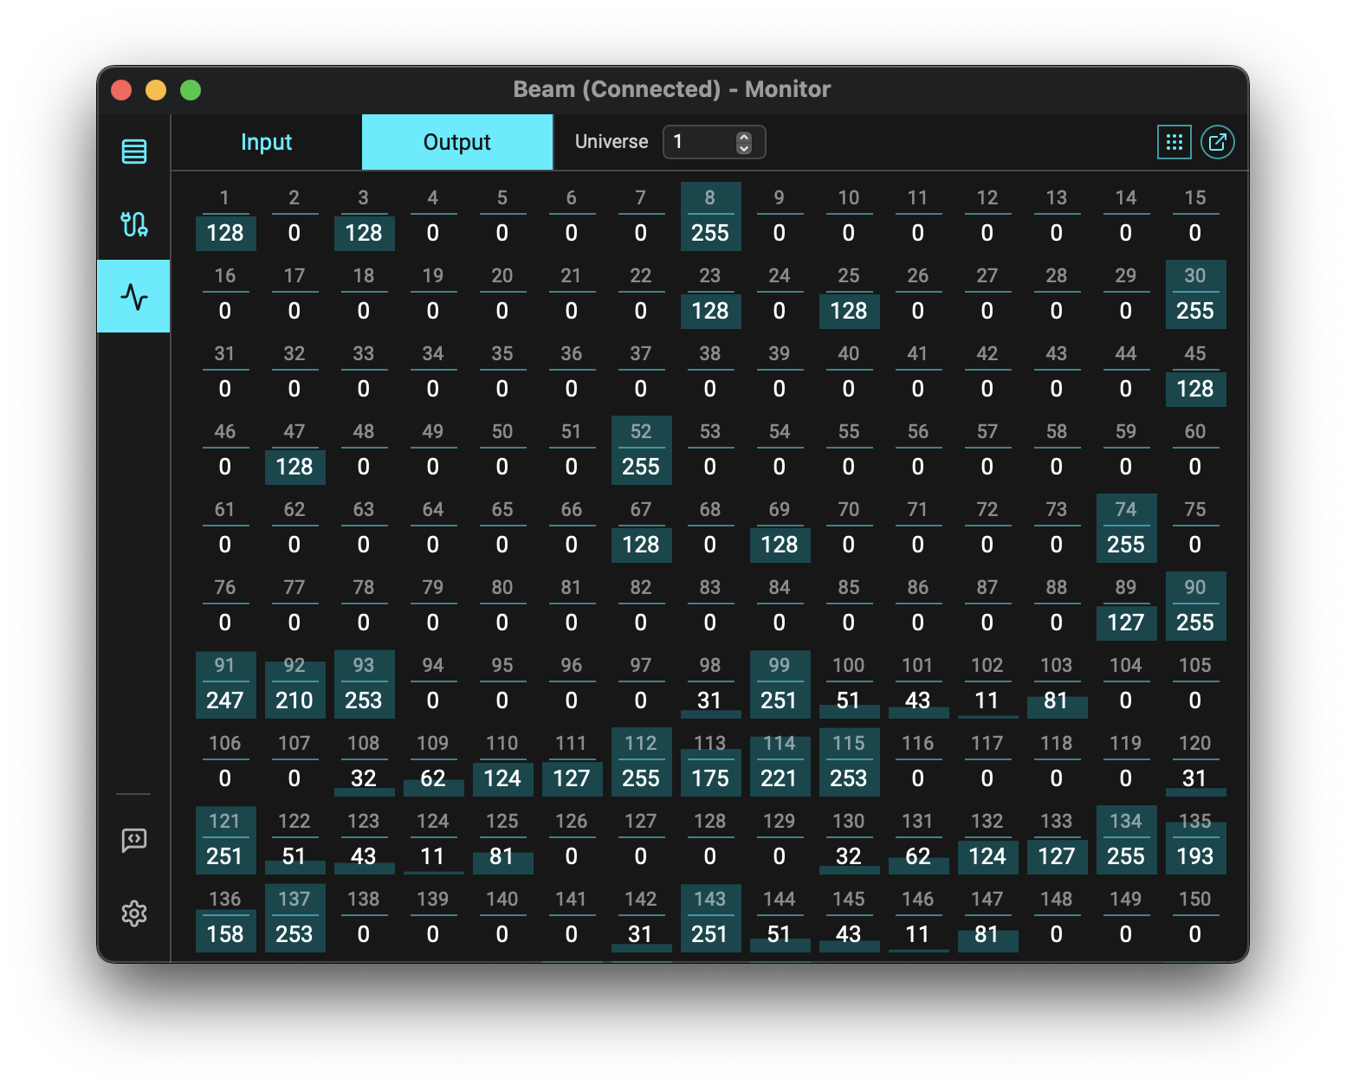Decrement the Universe stepper down arrow
The width and height of the screenshot is (1346, 1091).
tap(744, 148)
